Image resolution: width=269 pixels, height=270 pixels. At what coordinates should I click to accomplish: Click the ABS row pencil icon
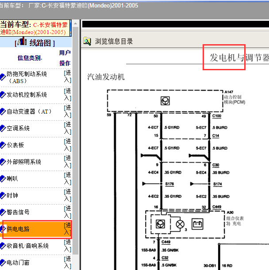click(x=3, y=77)
